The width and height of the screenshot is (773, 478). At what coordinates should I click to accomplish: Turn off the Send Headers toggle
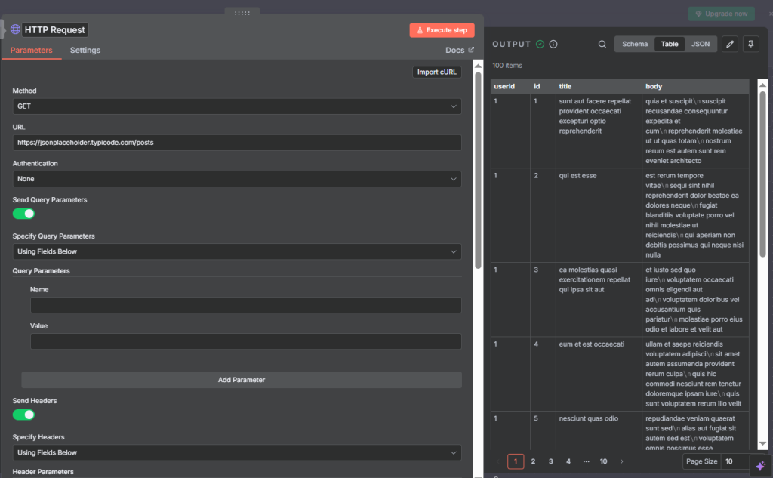point(24,415)
